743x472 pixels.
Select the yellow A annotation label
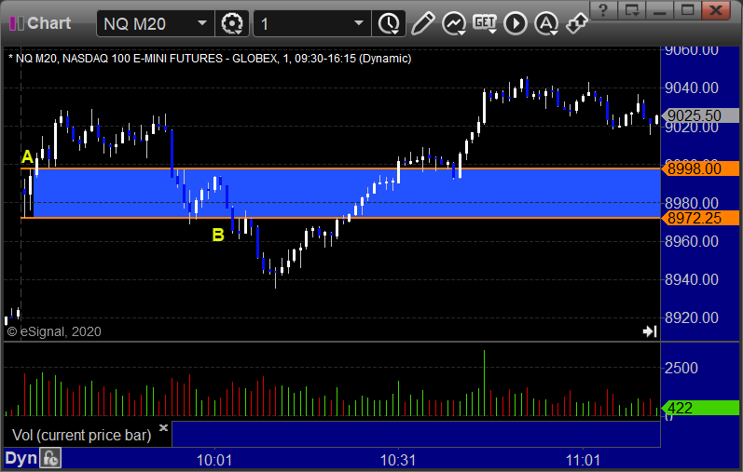pos(27,156)
